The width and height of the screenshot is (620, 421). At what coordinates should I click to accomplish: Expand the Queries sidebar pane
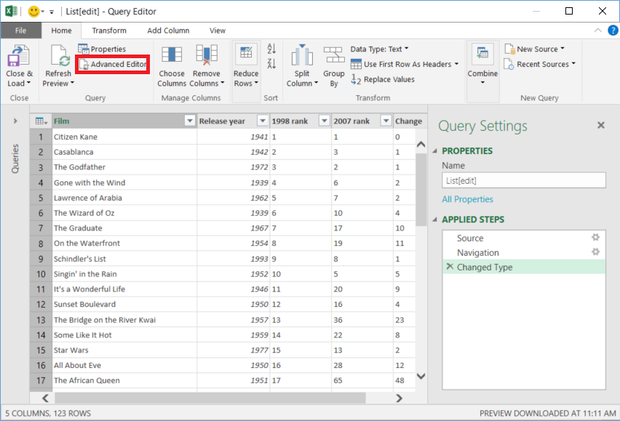(x=15, y=122)
